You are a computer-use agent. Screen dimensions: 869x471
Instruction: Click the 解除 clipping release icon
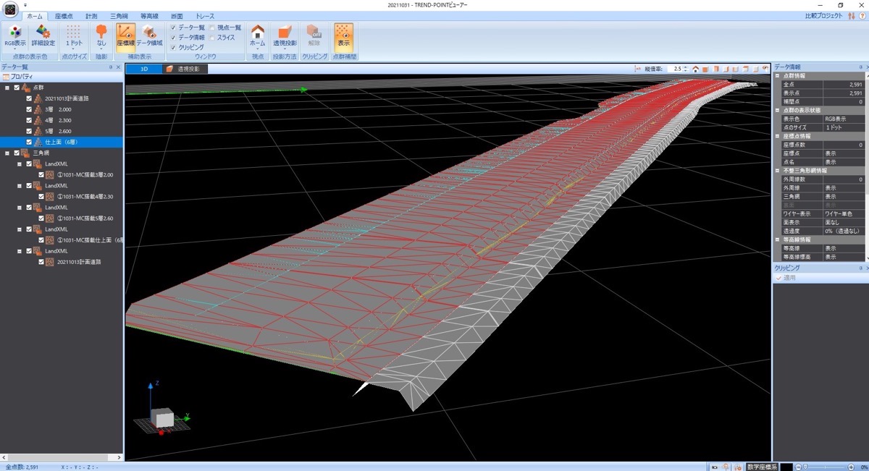[314, 33]
